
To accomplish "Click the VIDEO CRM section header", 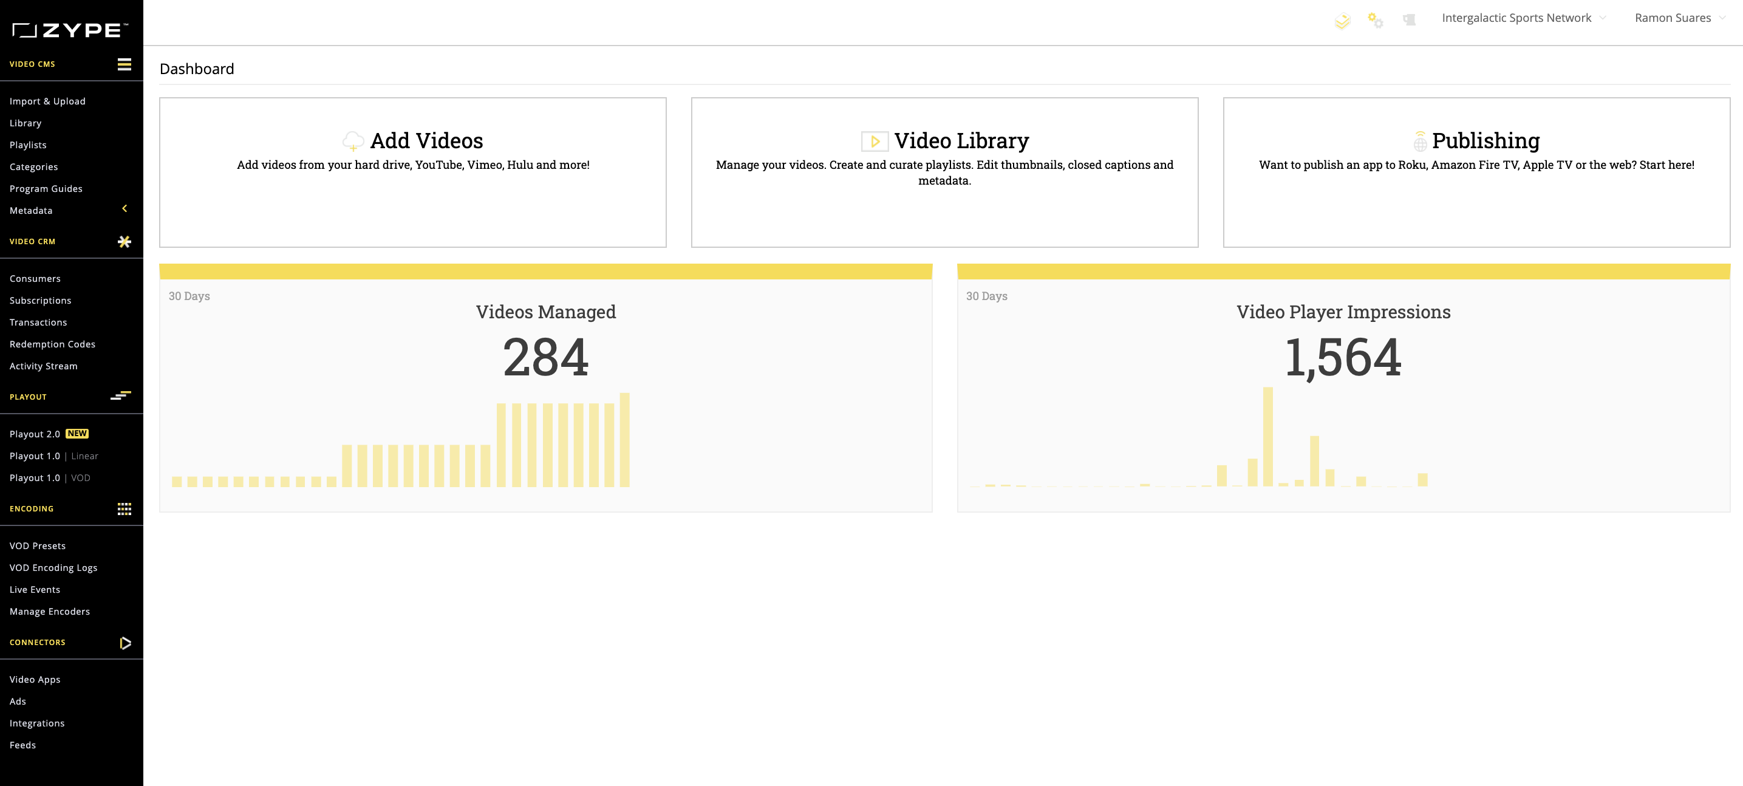I will point(32,242).
